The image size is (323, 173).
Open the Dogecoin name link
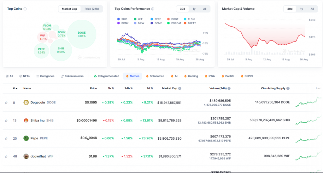pyautogui.click(x=38, y=102)
